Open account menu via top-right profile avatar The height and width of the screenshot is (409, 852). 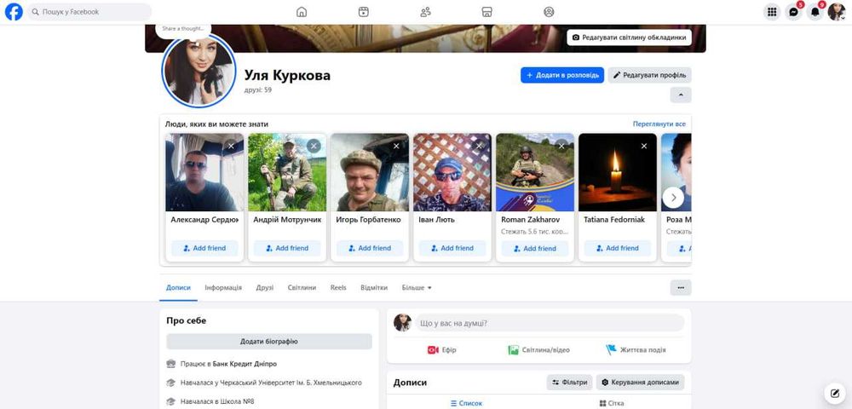837,12
